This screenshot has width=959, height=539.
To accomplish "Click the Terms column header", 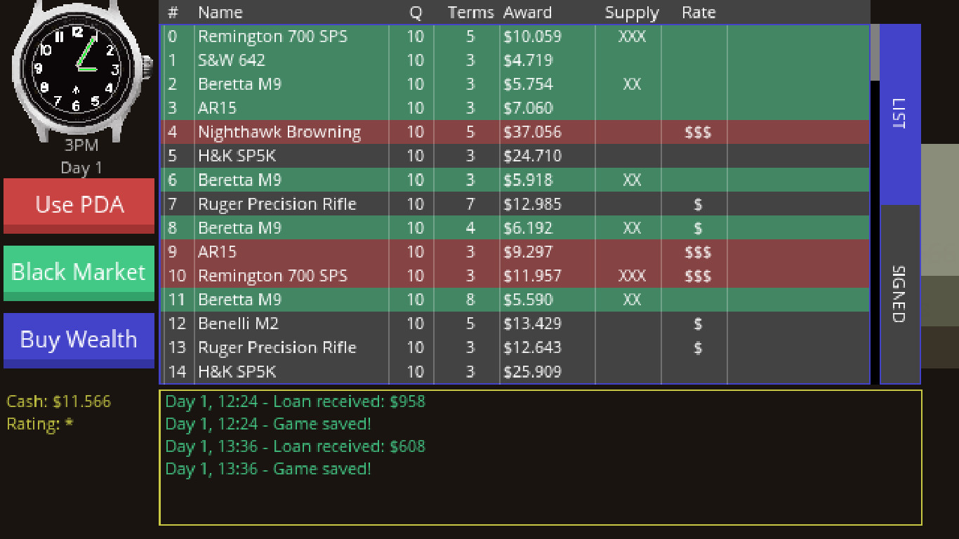I will click(x=470, y=12).
